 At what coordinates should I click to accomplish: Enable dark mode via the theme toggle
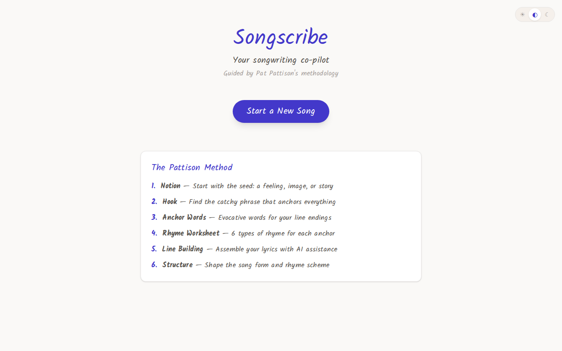(547, 14)
